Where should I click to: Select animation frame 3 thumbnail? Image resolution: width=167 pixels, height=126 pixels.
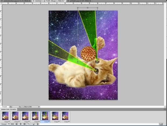[25, 116]
